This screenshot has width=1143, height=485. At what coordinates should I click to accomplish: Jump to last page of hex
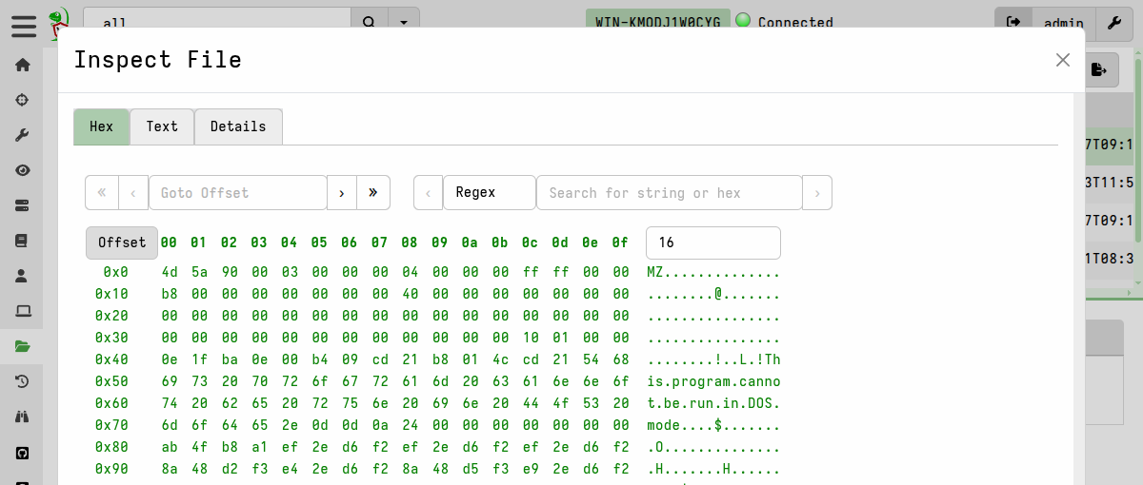373,192
